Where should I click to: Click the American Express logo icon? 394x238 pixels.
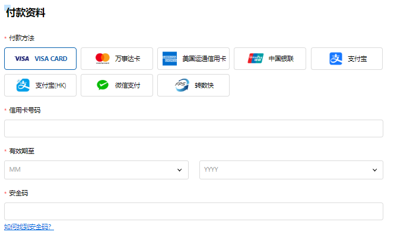171,59
